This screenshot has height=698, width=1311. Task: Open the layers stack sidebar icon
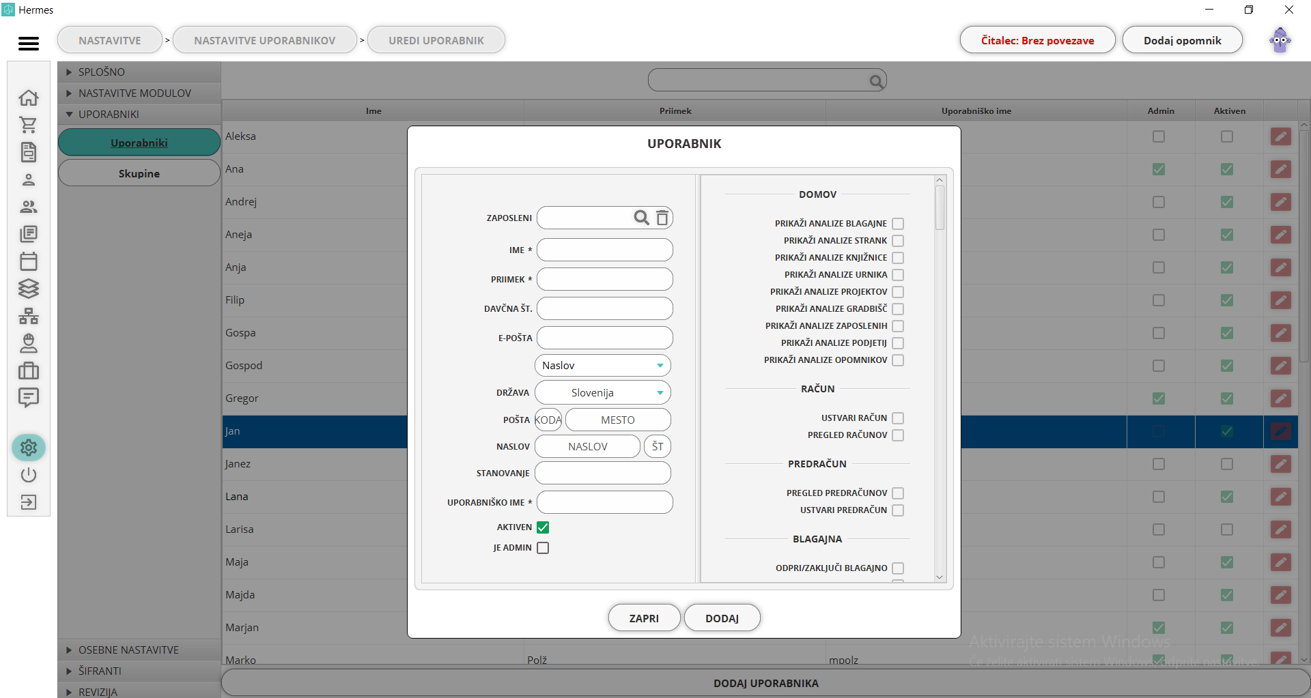(x=29, y=289)
